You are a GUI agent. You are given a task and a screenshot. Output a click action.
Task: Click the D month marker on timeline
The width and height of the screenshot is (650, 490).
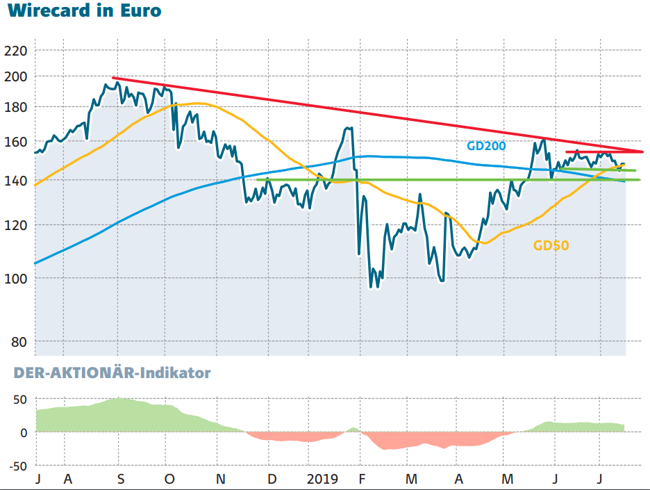272,479
